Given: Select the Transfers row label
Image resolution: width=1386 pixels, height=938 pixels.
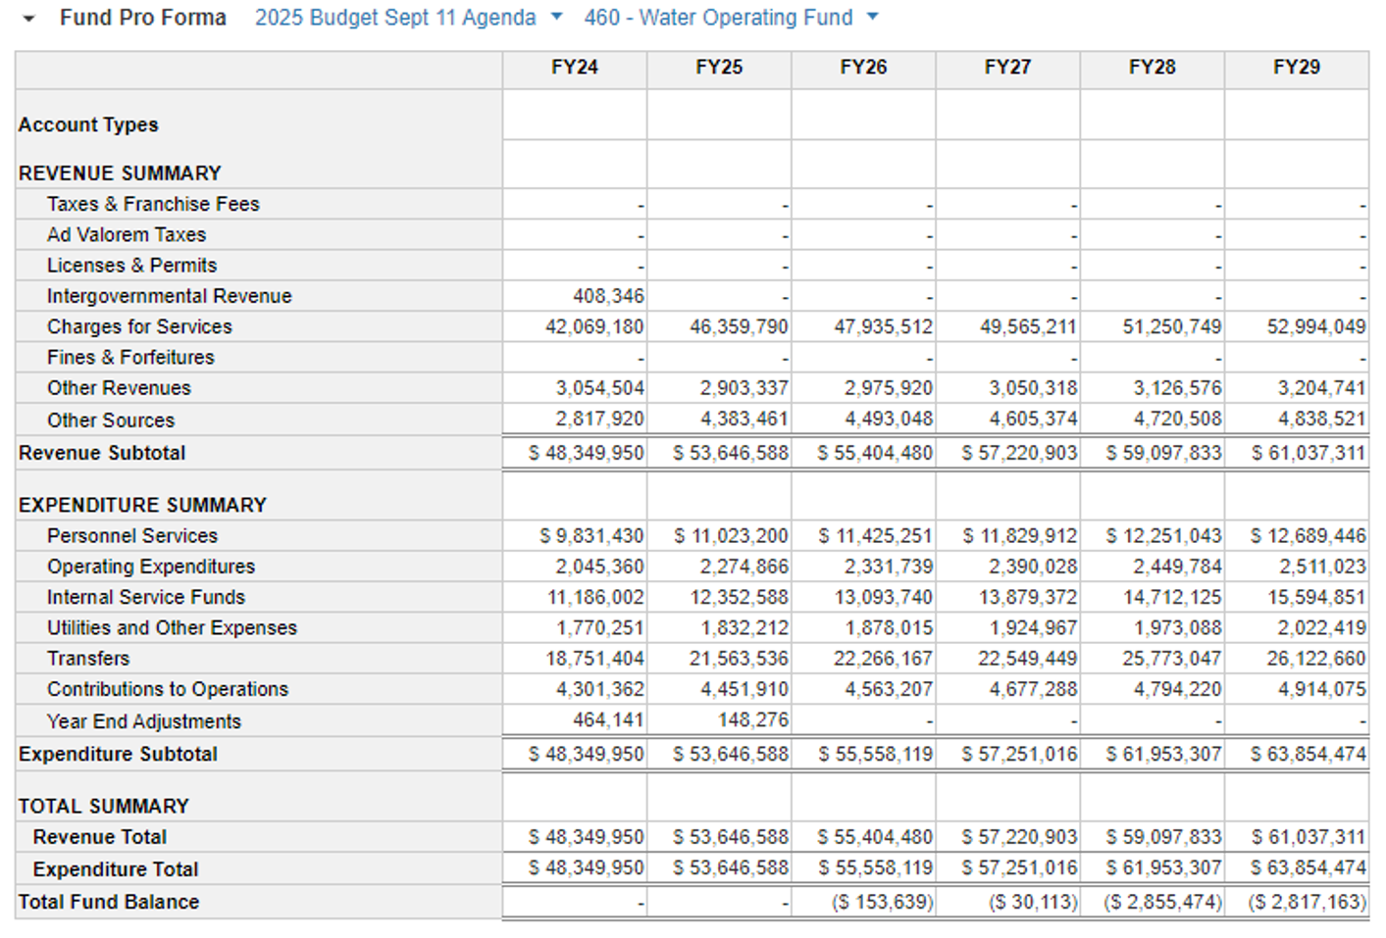Looking at the screenshot, I should click(x=88, y=659).
